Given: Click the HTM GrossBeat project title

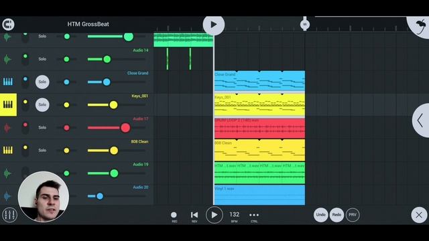Looking at the screenshot, I should pyautogui.click(x=88, y=24).
